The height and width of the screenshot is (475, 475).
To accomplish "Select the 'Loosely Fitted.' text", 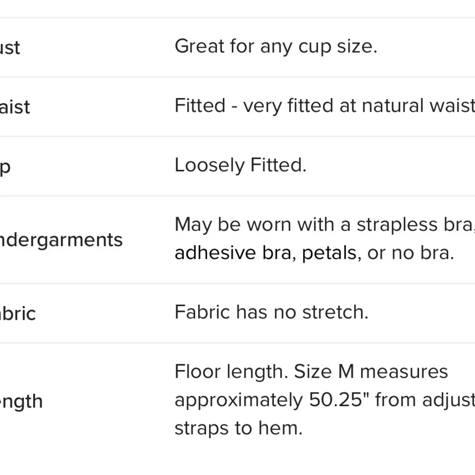I will click(240, 165).
